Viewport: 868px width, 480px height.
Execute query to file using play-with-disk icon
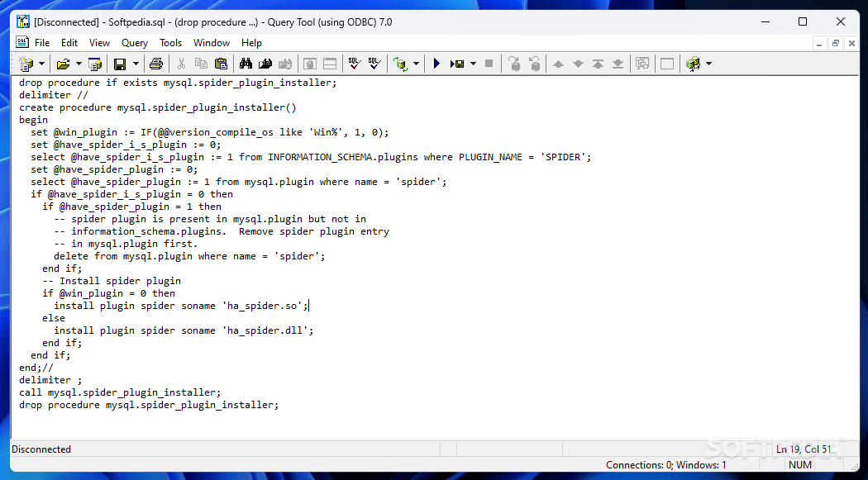pyautogui.click(x=457, y=64)
